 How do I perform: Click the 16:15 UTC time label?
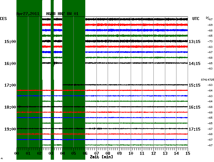(195, 107)
